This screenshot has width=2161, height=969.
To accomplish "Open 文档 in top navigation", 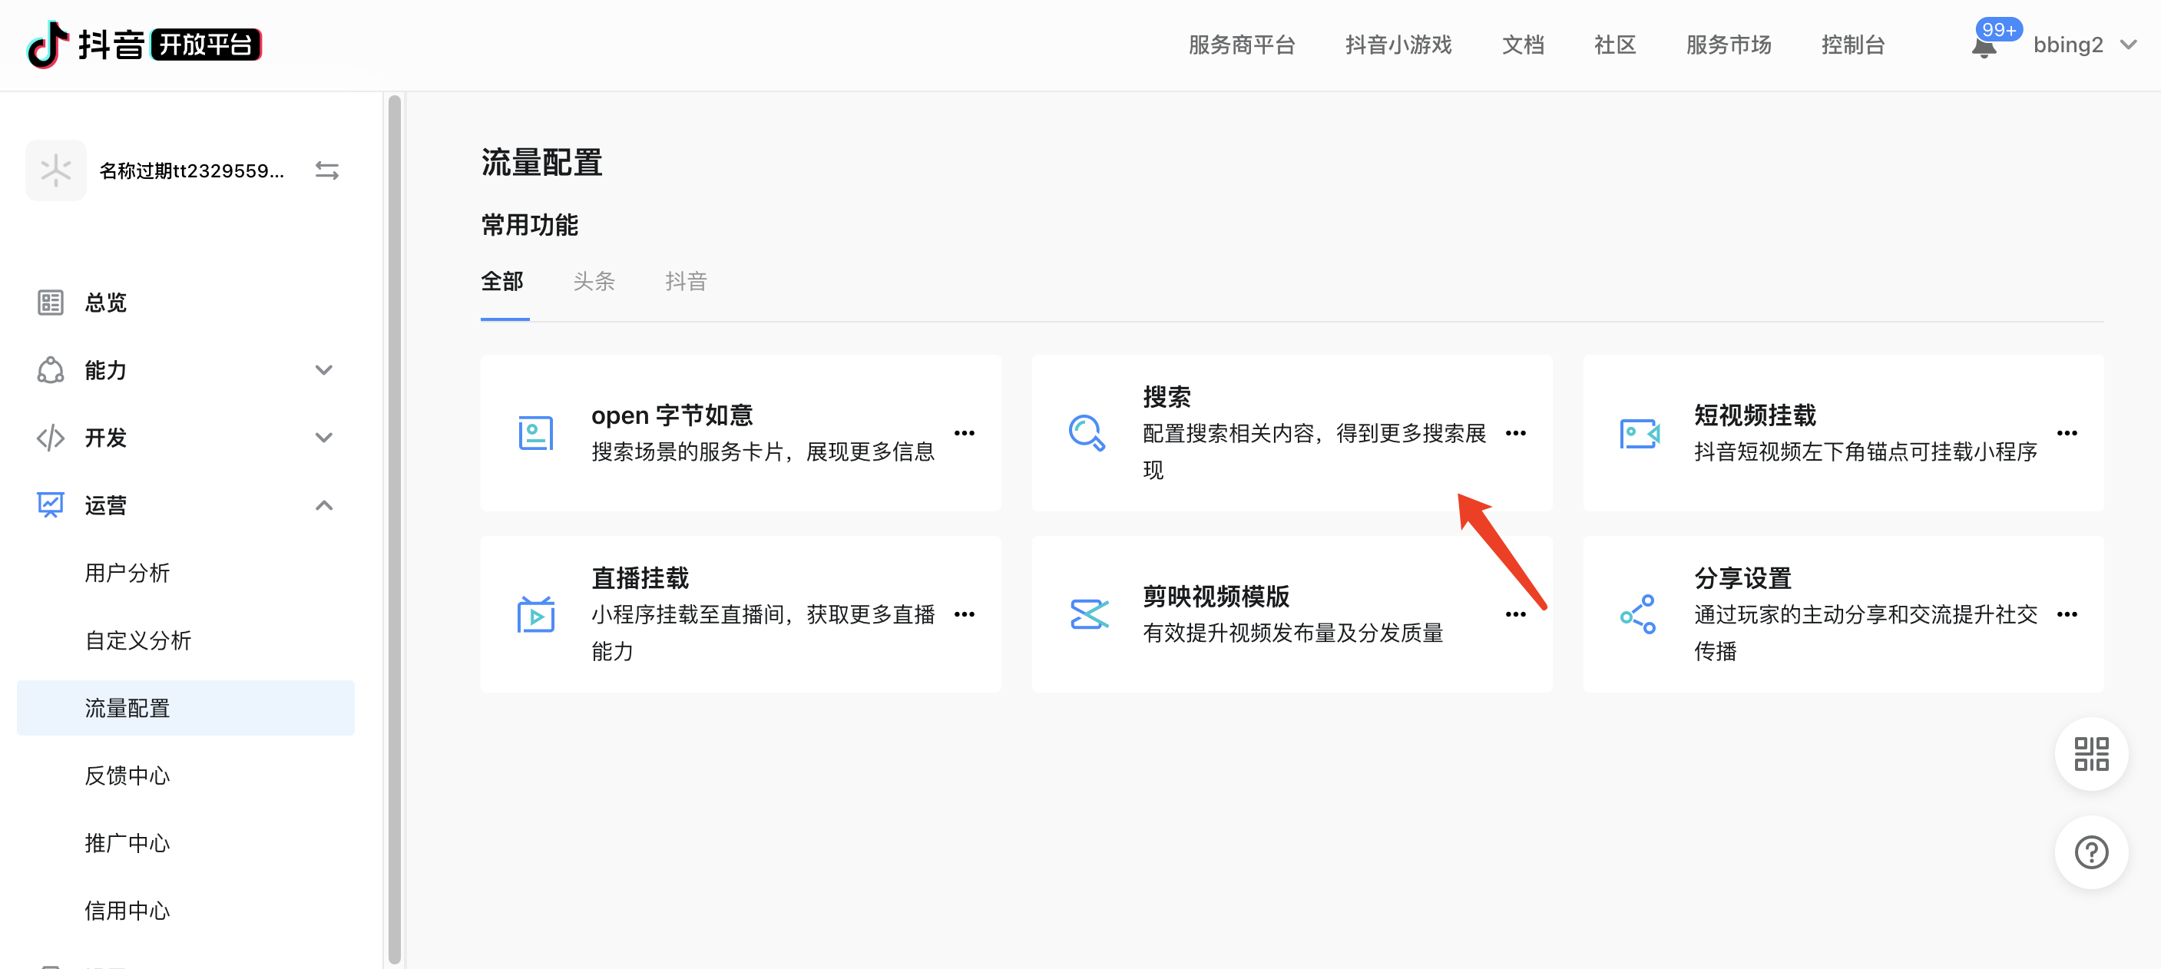I will click(1523, 45).
